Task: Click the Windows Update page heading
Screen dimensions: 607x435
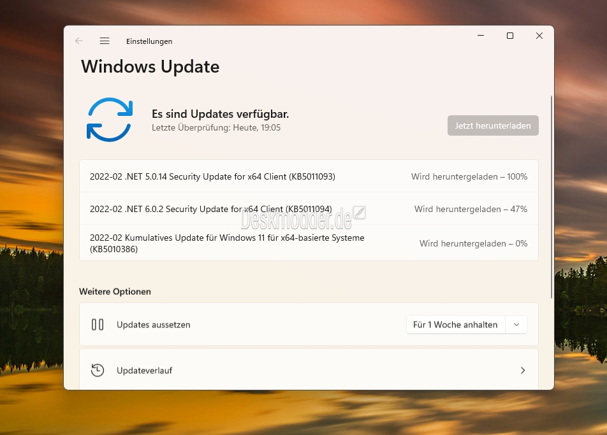Action: pos(150,66)
